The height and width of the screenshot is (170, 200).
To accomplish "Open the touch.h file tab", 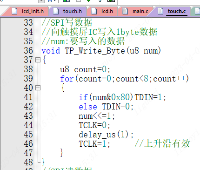I will pos(68,11).
